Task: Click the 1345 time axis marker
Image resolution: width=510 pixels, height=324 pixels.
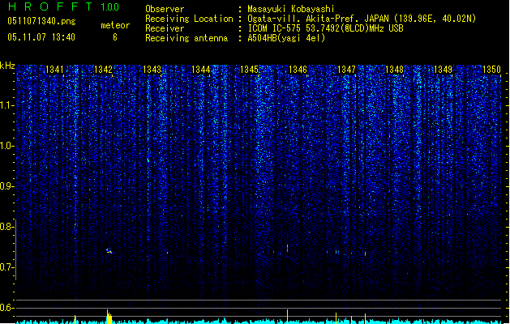Action: point(249,70)
